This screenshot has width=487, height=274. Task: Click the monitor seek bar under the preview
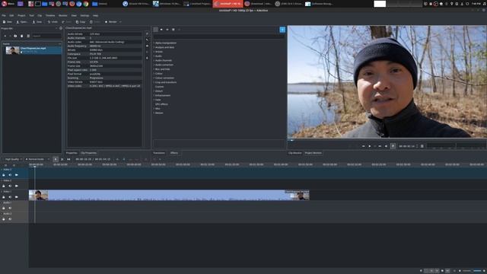(x=387, y=140)
